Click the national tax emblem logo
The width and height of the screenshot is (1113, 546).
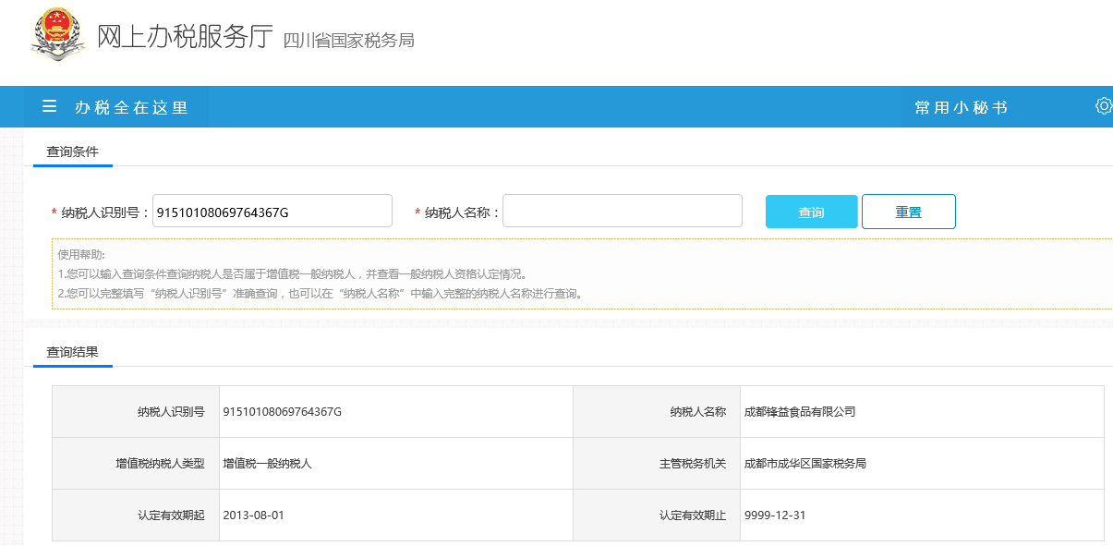57,35
